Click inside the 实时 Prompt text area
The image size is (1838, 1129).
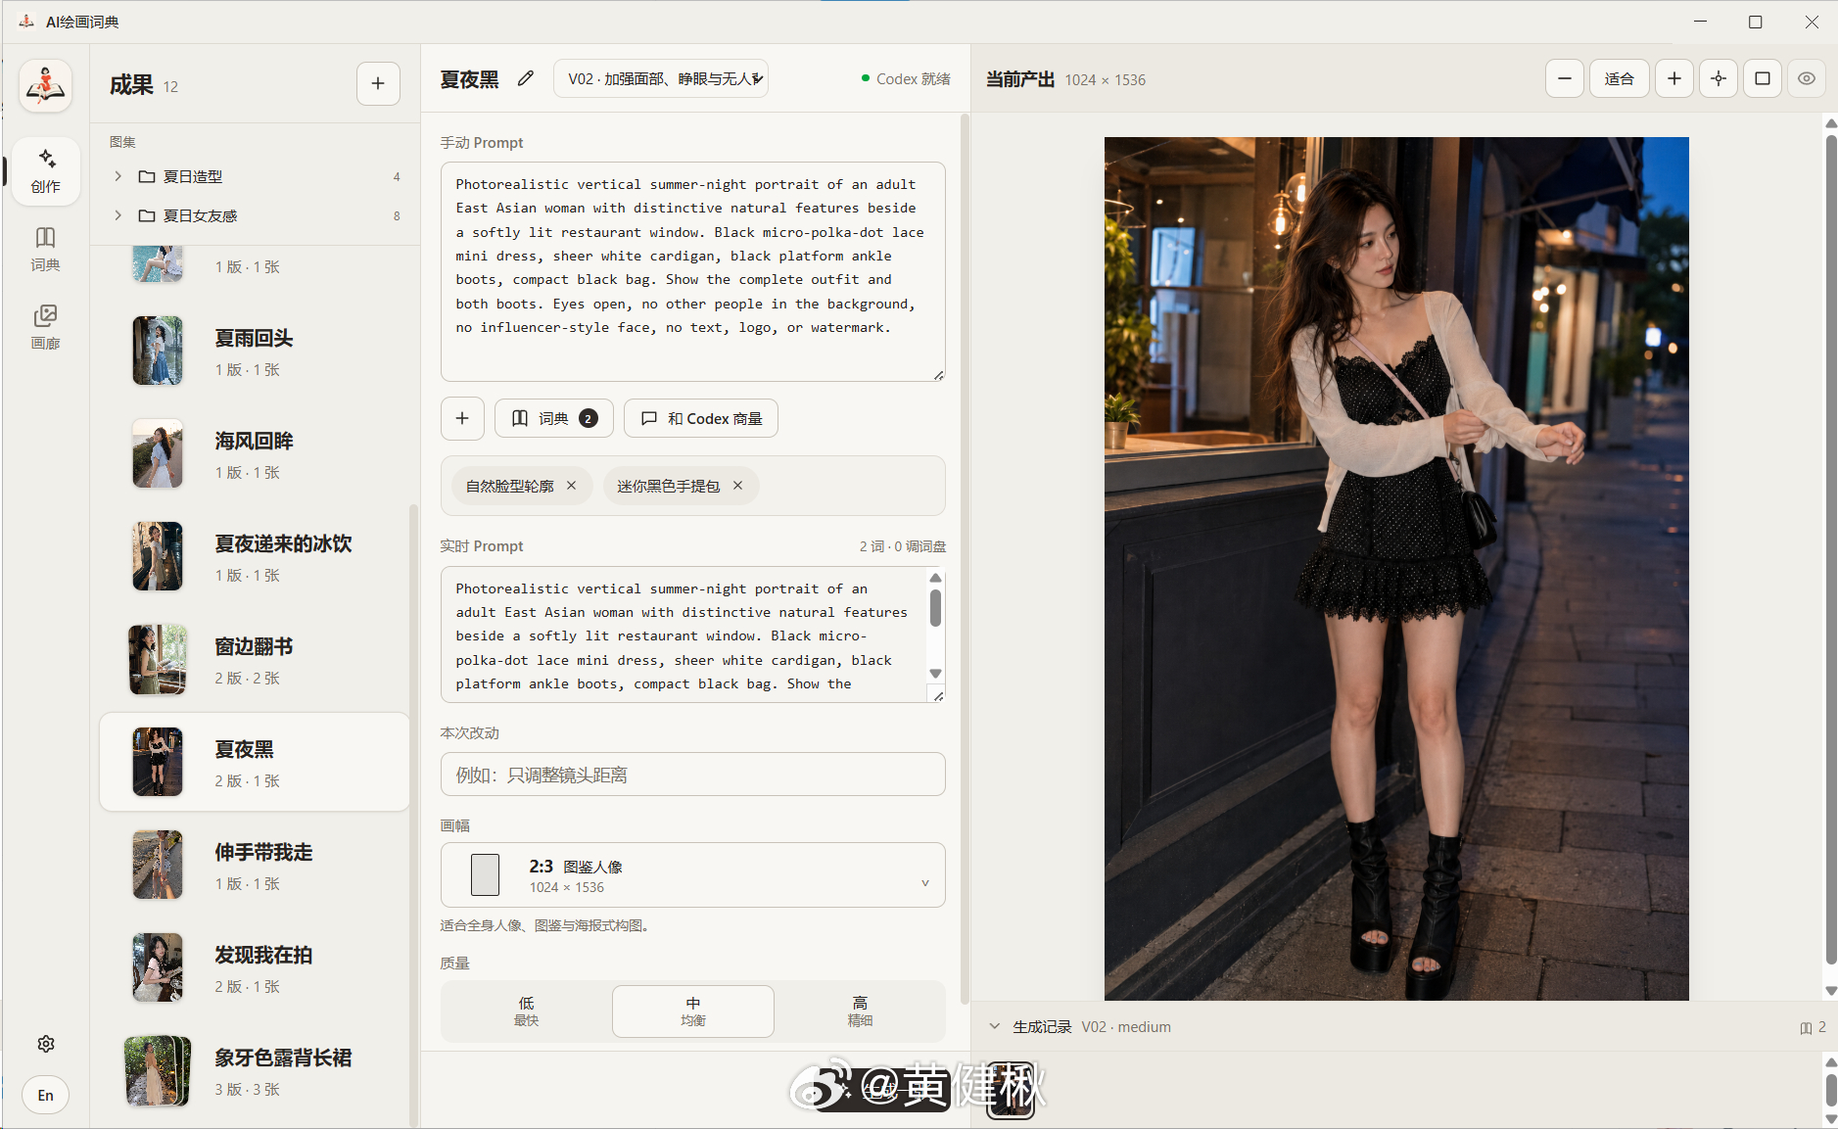(x=683, y=635)
